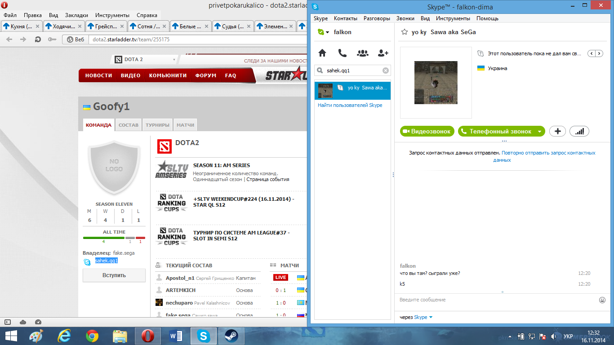Toggle Opera Turbo speedometer icon
This screenshot has height=345, width=614.
(x=38, y=322)
